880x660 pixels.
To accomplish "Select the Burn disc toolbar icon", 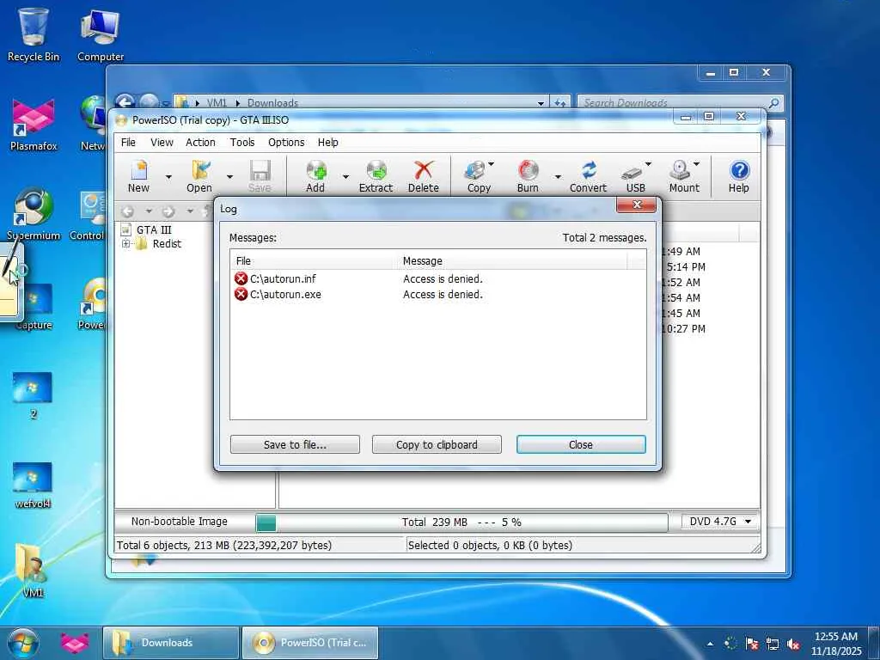I will pos(528,175).
